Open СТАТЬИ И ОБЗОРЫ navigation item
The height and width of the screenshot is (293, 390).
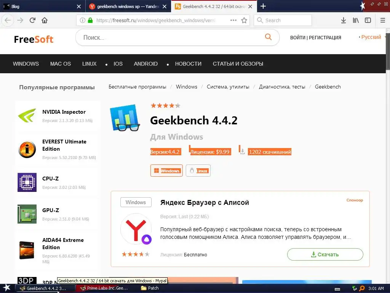click(238, 64)
